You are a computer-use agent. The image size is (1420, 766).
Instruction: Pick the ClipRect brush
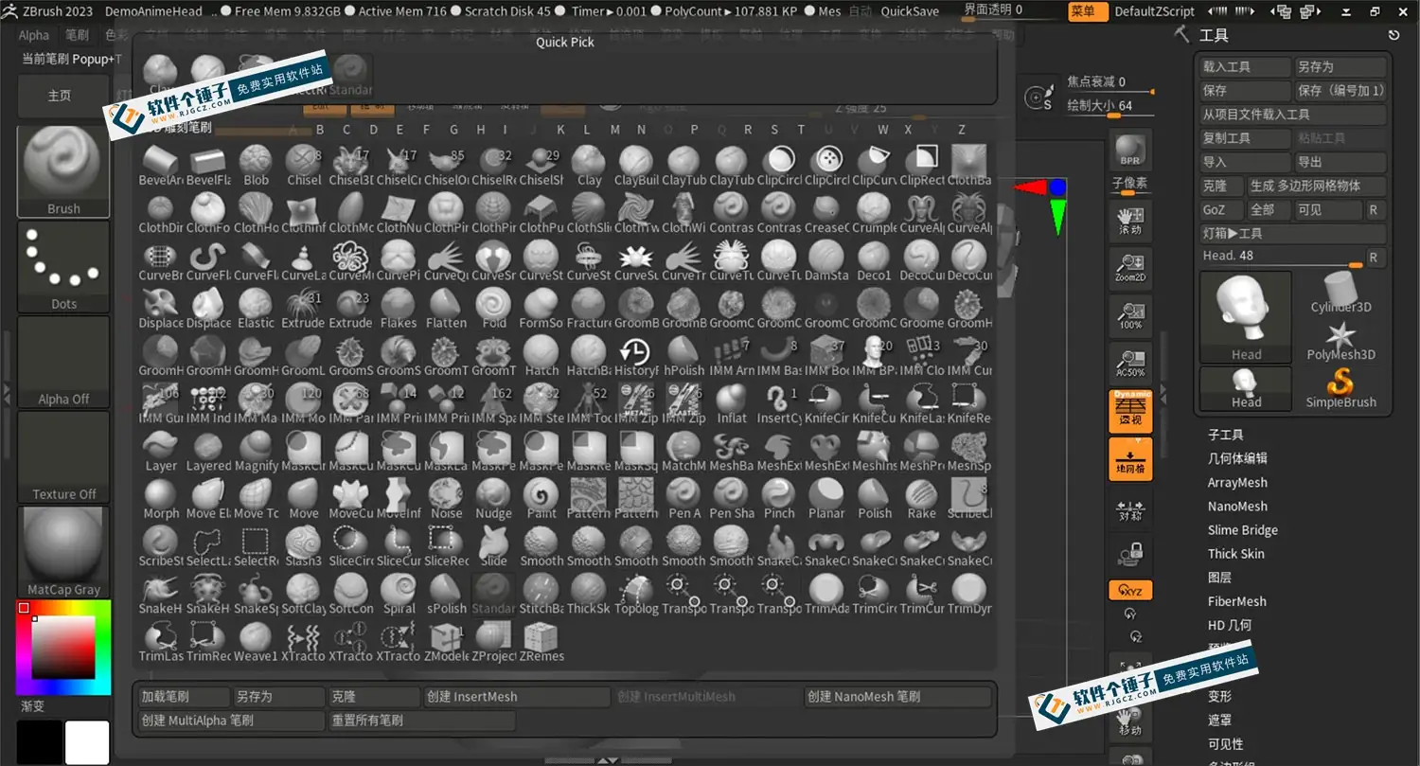point(922,166)
